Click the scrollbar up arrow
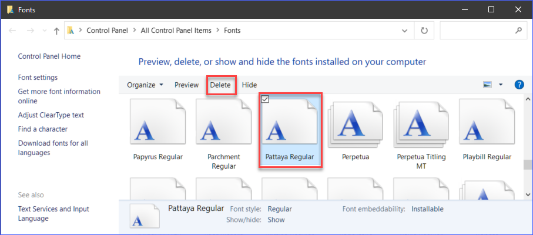Screen dimensions: 533x235 [528, 99]
